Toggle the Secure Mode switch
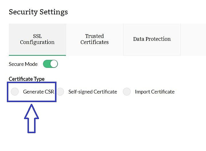Viewport: 206px width, 151px height. [50, 64]
